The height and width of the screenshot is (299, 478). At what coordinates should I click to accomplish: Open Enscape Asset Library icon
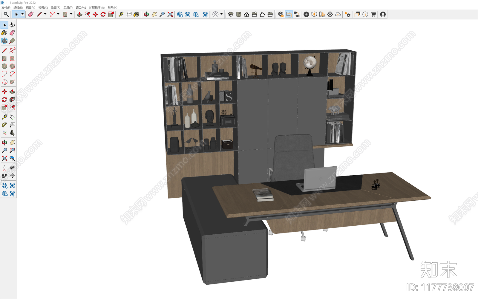pyautogui.click(x=314, y=14)
